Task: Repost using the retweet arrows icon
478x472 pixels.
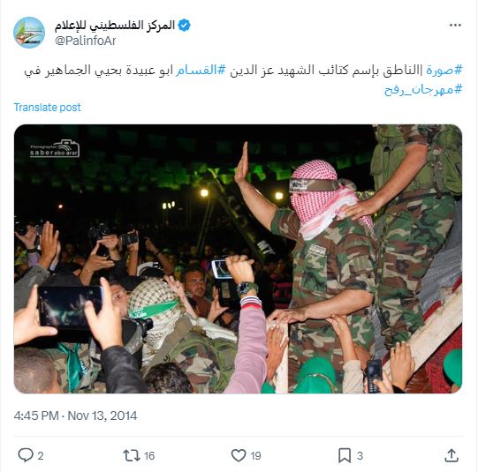Action: [132, 455]
